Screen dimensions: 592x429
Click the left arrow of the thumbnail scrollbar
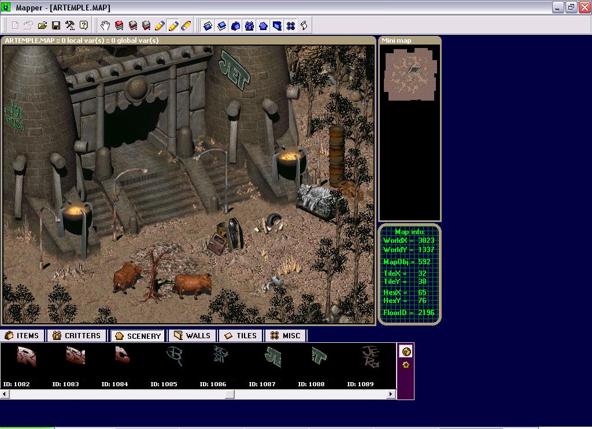(x=5, y=394)
